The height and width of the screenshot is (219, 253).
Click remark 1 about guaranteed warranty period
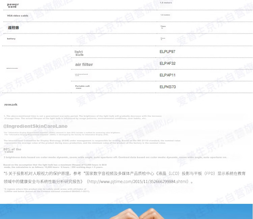click(83, 117)
